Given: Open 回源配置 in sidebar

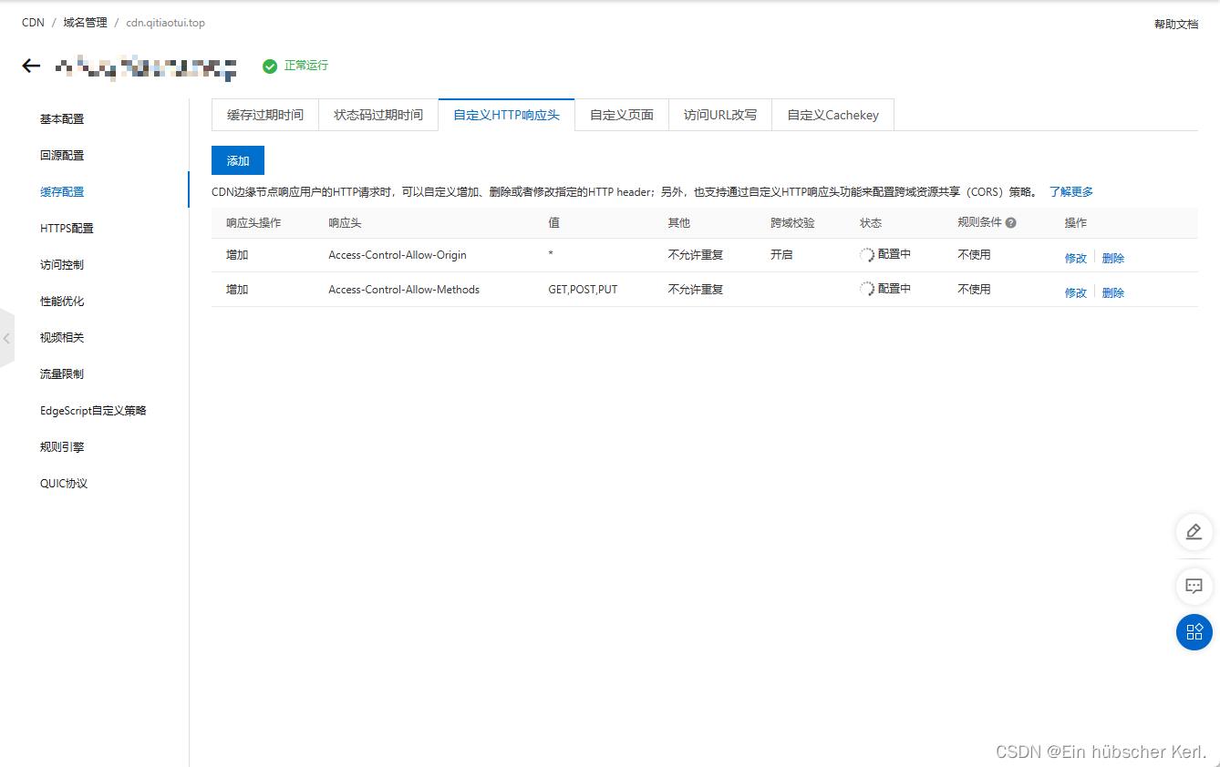Looking at the screenshot, I should click(62, 156).
